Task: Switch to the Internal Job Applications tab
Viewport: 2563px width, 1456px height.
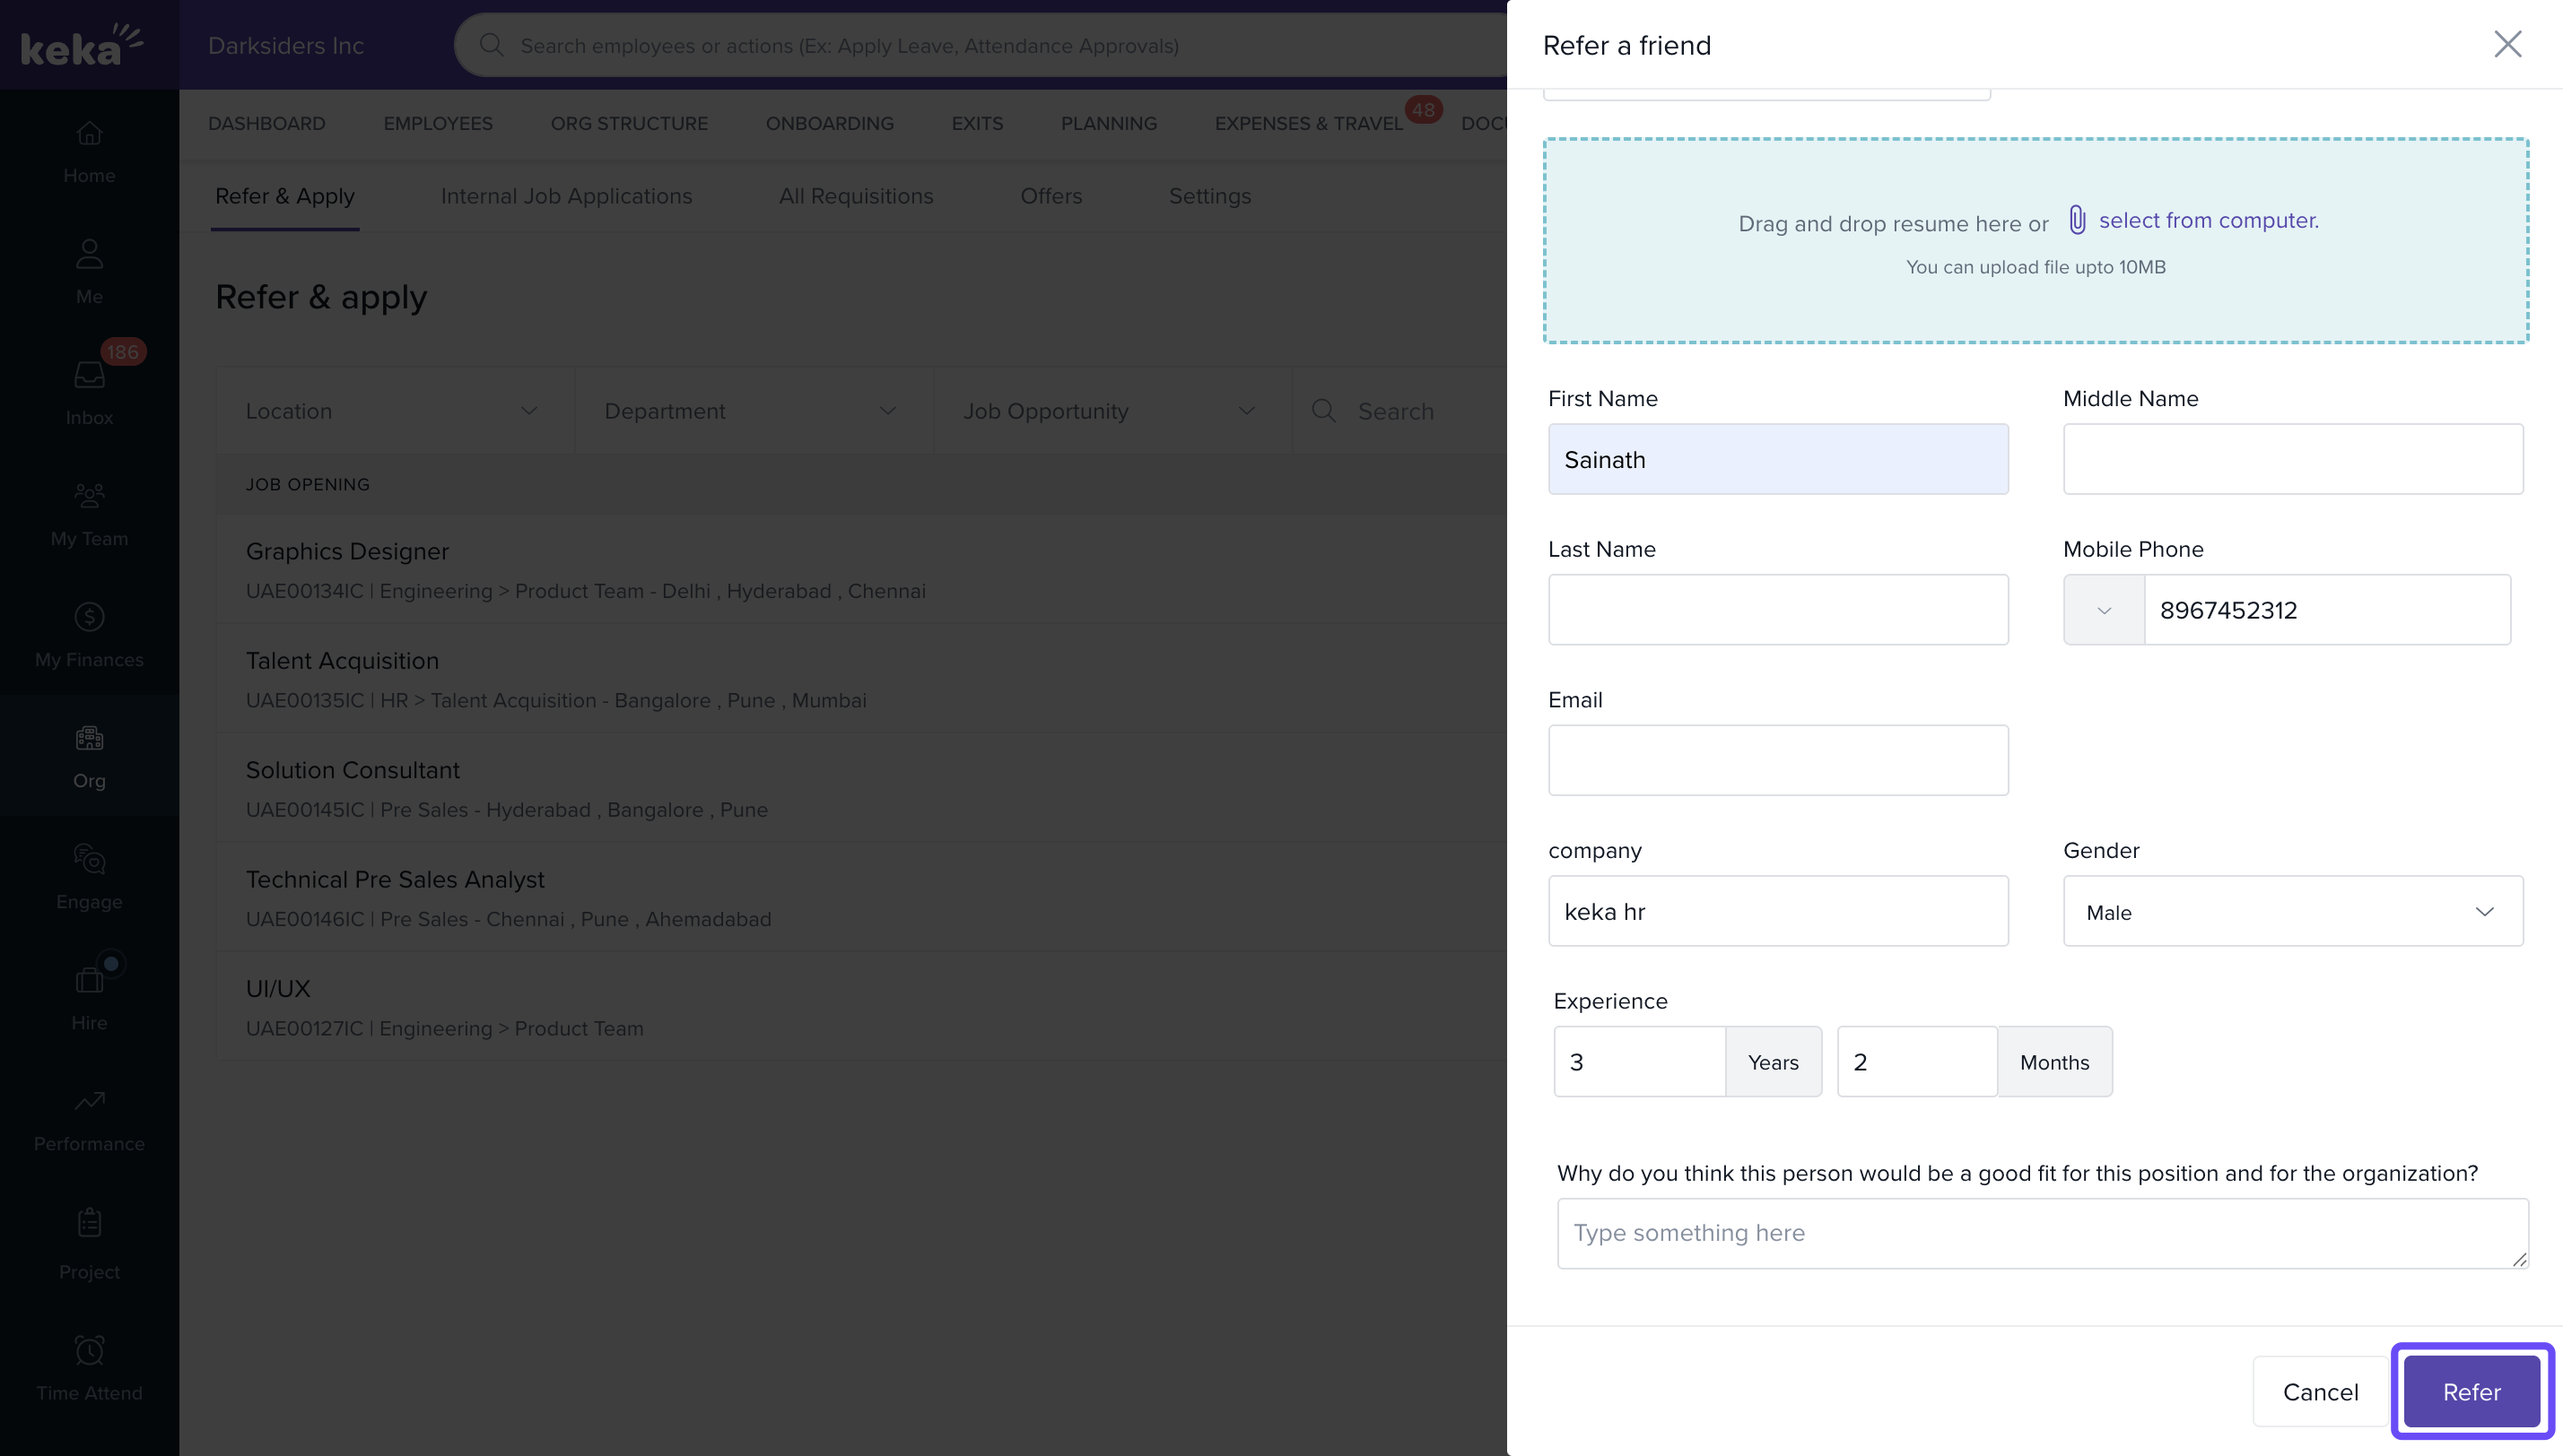Action: (x=566, y=196)
